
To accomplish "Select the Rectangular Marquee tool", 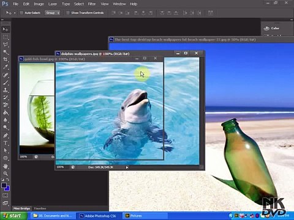I will (x=6, y=37).
